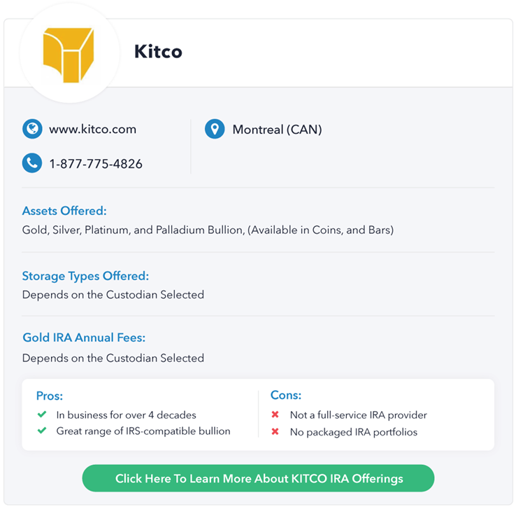Click the 'Storage Types Offered:' heading

[x=85, y=276]
